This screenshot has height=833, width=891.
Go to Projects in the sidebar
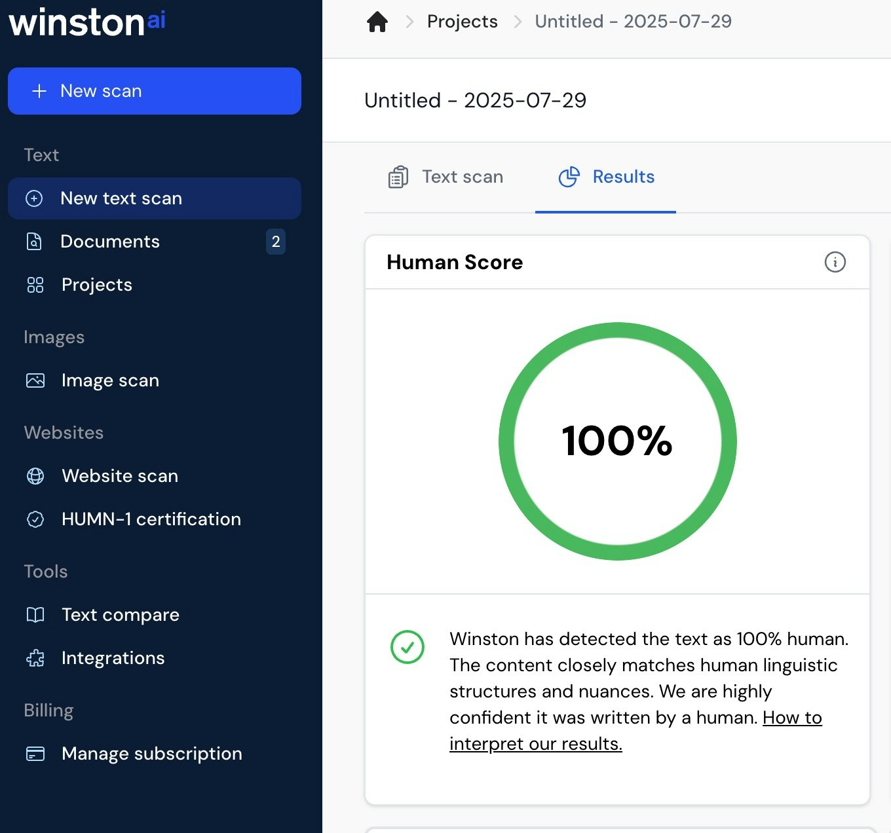155,285
